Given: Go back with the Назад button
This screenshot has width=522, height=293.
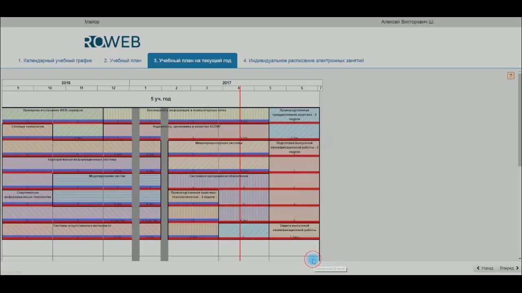Looking at the screenshot, I should click(484, 268).
